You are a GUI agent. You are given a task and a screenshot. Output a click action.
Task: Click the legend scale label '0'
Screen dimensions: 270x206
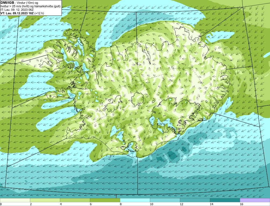pyautogui.click(x=1, y=204)
